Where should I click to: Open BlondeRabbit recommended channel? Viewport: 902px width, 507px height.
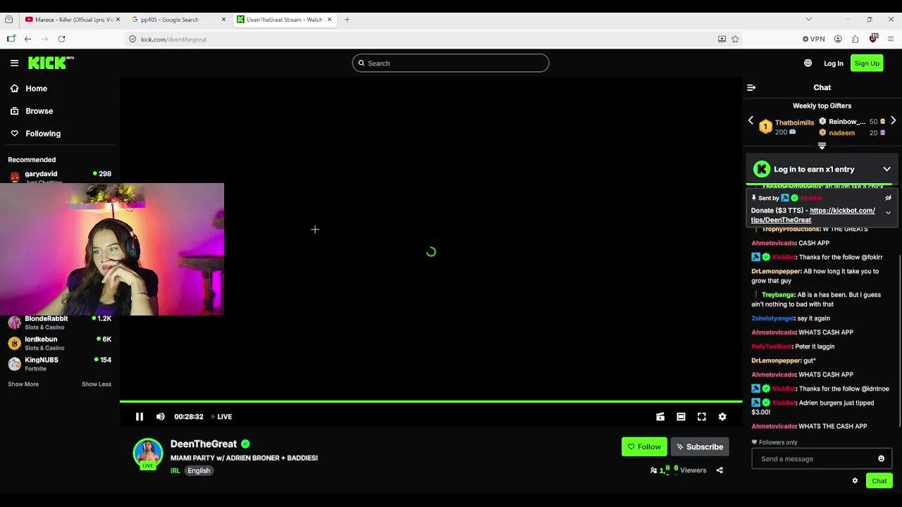click(59, 323)
